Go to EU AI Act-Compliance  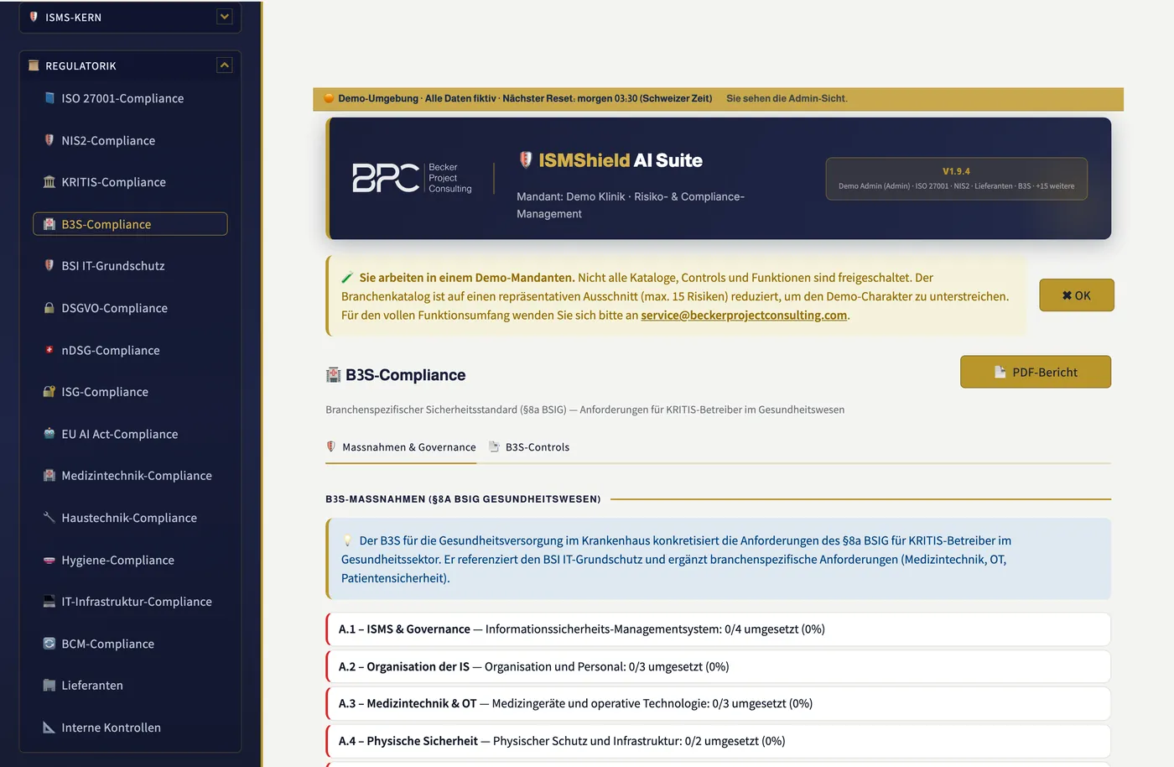(x=130, y=434)
